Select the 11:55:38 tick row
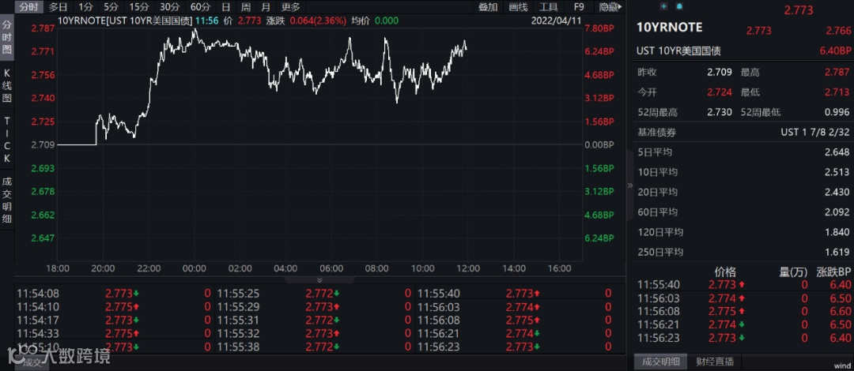This screenshot has width=854, height=371. 315,347
